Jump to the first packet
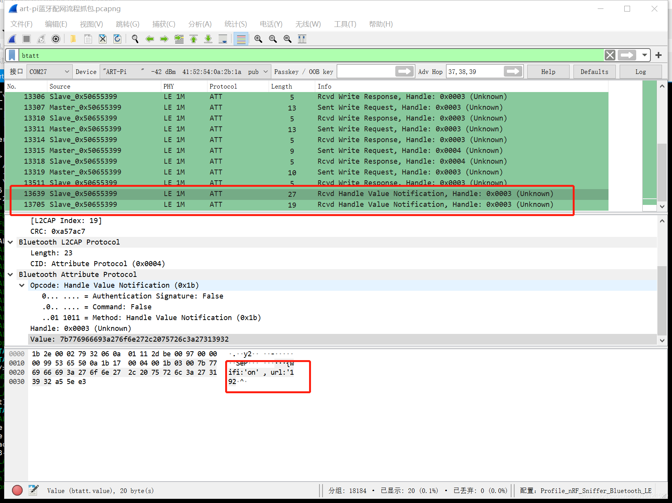Viewport: 672px width, 503px height. pyautogui.click(x=194, y=39)
